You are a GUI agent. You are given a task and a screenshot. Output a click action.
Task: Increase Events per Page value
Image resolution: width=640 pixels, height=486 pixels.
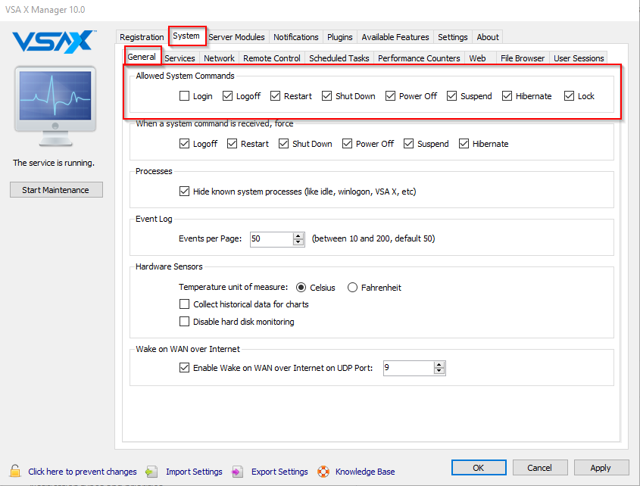pos(298,236)
